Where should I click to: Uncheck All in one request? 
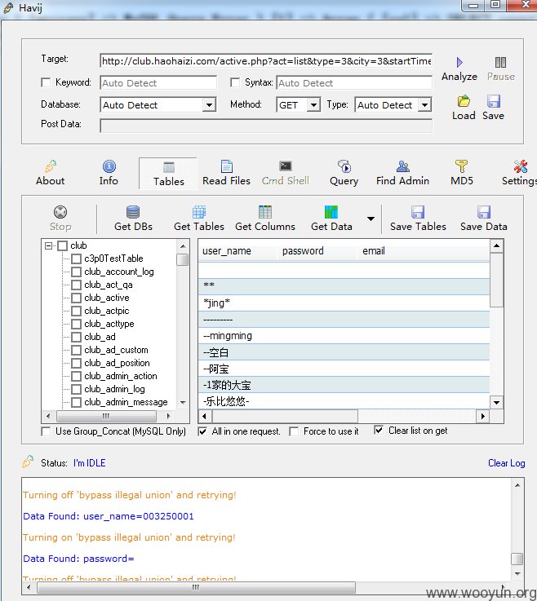(x=202, y=431)
